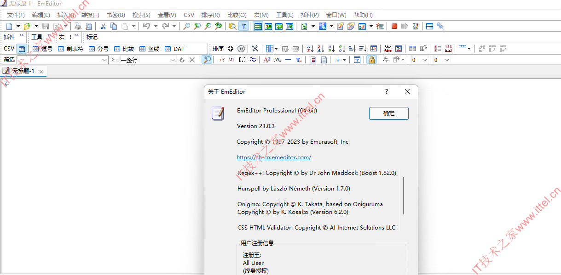Open the first 0 number dropdown
The height and width of the screenshot is (275, 561).
pyautogui.click(x=424, y=60)
